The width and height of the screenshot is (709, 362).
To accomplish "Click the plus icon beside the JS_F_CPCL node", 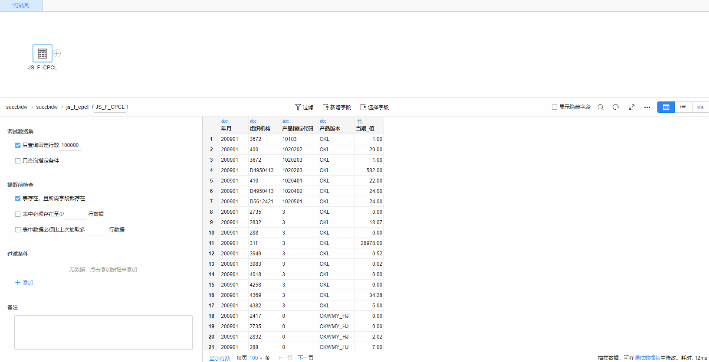I will (x=57, y=53).
